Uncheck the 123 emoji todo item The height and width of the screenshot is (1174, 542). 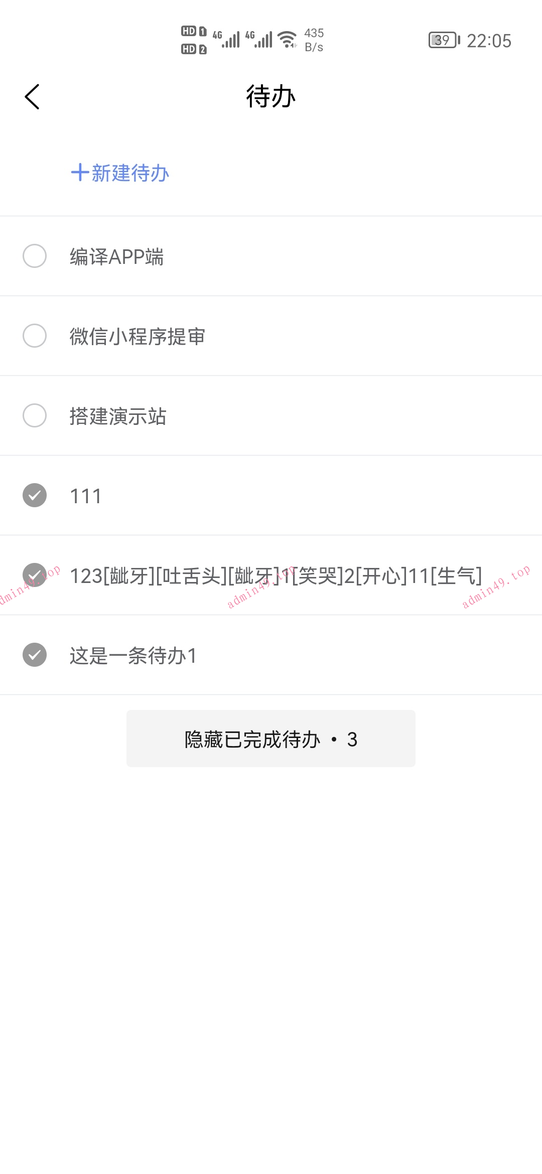[35, 575]
